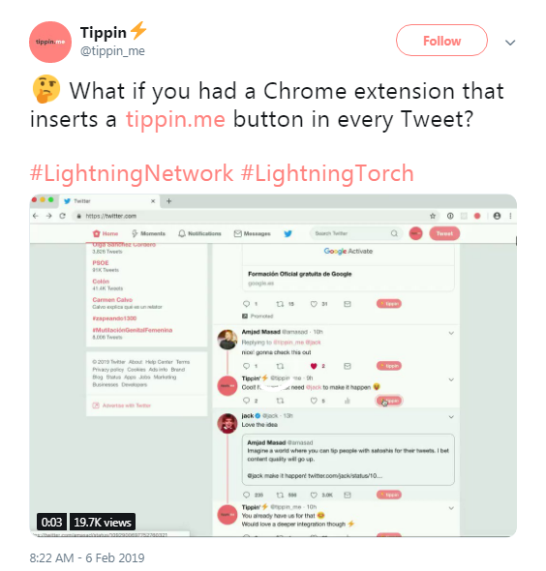This screenshot has width=546, height=571.
Task: Expand options chevron on jack's tweet
Action: tap(451, 417)
